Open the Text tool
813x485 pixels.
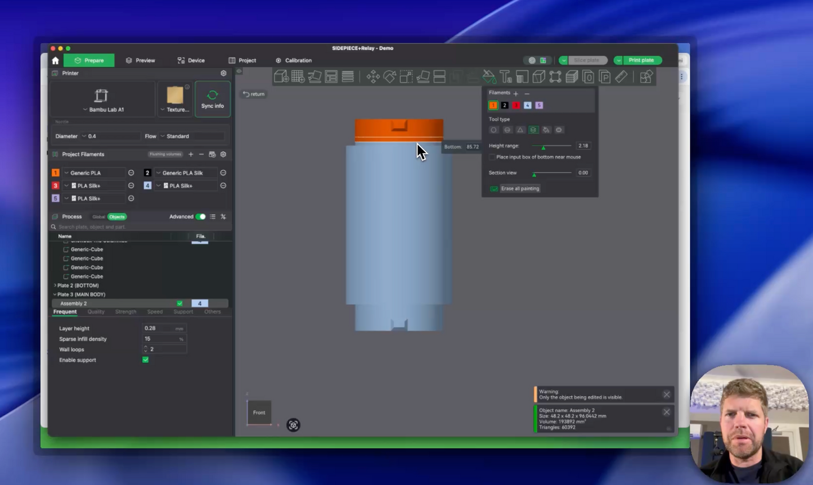click(505, 76)
